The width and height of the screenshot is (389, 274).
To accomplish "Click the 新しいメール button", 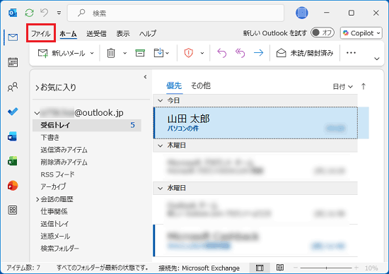I will click(x=62, y=53).
